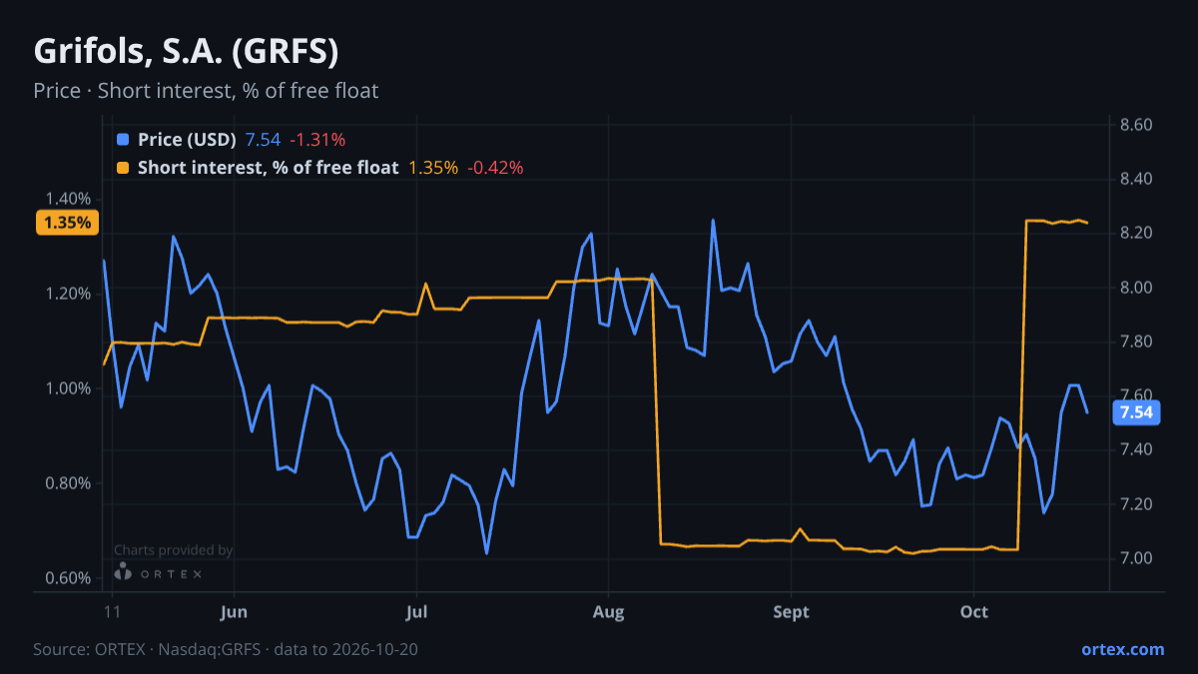Toggle the Price (USD) legend label
The height and width of the screenshot is (674, 1198).
187,140
